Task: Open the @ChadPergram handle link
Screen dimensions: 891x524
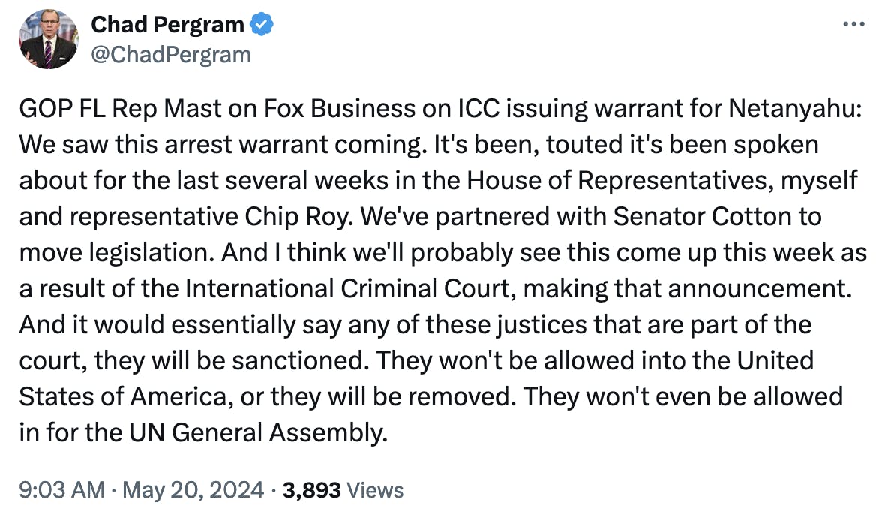Action: point(171,55)
